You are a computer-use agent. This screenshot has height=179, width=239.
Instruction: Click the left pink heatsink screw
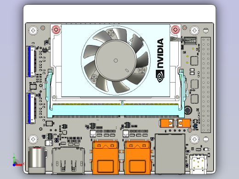click(56, 29)
